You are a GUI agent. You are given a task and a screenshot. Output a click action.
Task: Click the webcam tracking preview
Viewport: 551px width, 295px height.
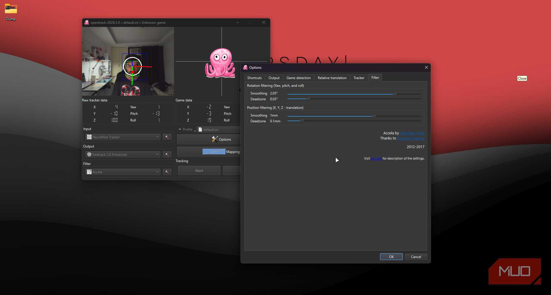(x=128, y=61)
